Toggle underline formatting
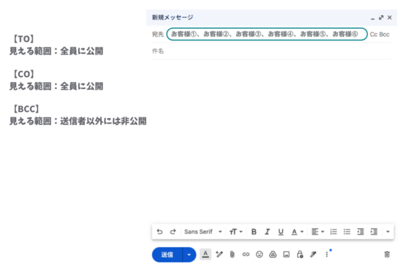Image resolution: width=415 pixels, height=276 pixels. pos(281,232)
